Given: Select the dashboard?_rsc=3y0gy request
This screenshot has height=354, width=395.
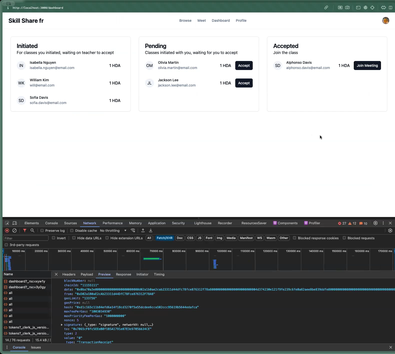Looking at the screenshot, I should [x=27, y=287].
